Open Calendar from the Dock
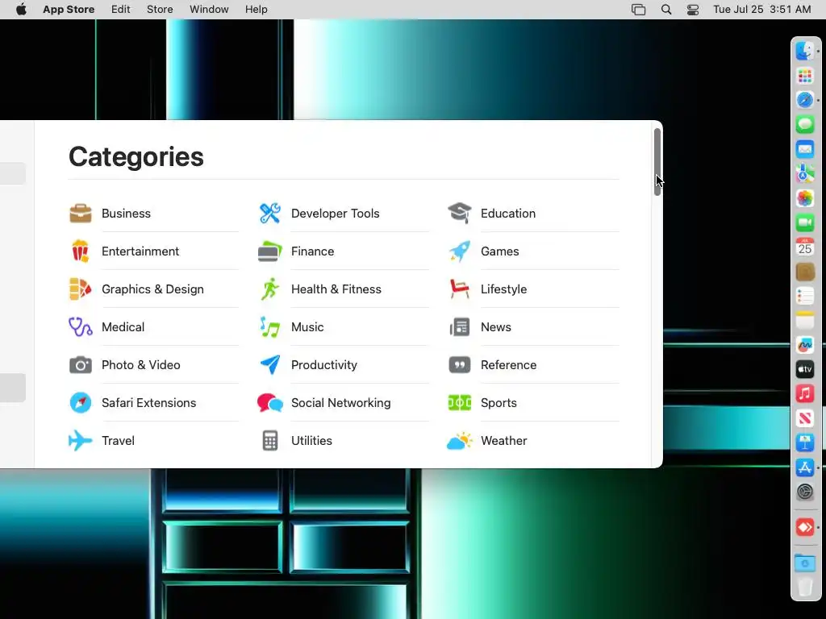 pyautogui.click(x=805, y=247)
